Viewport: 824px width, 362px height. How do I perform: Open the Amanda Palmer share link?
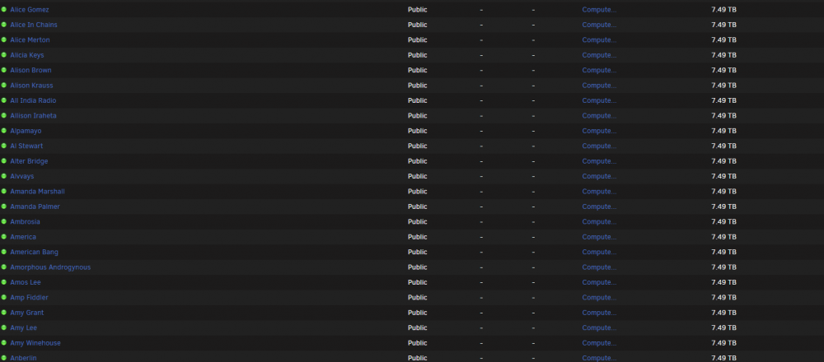coord(35,207)
